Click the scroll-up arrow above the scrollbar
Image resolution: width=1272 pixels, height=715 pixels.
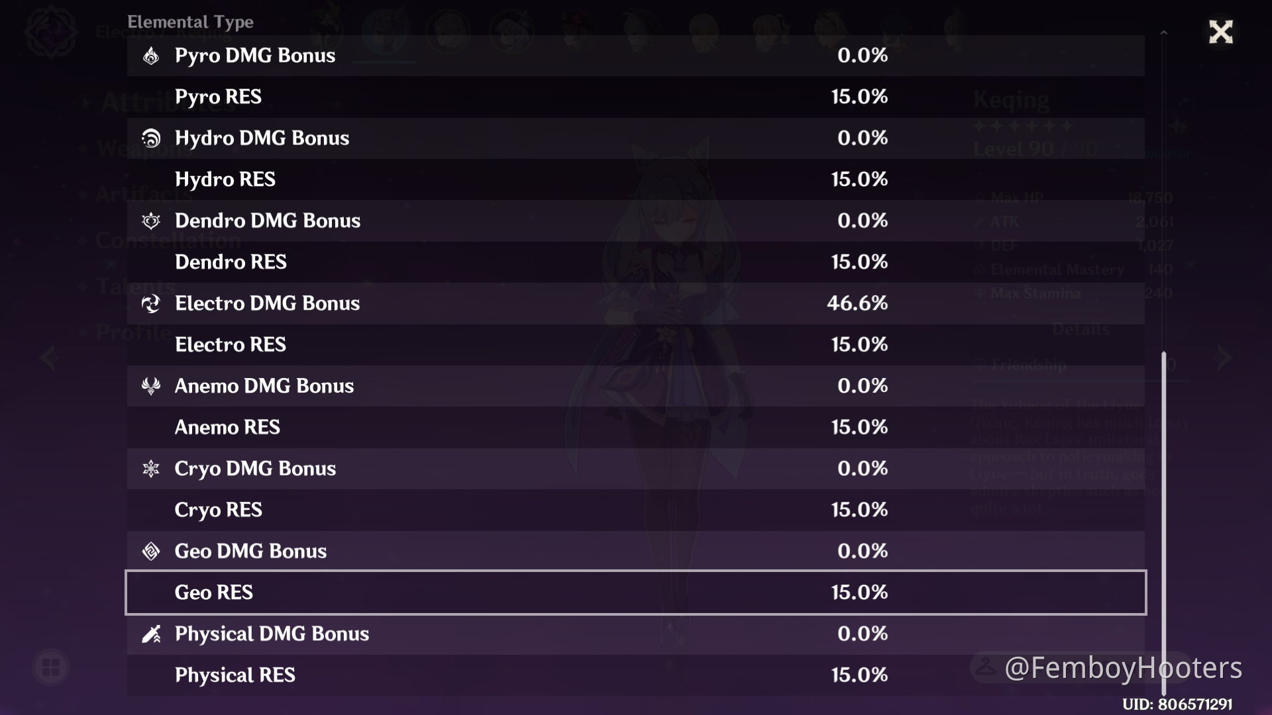[x=1163, y=32]
